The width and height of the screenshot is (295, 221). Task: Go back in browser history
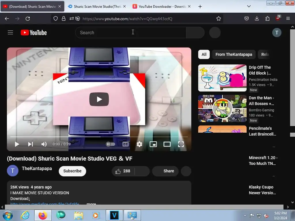tap(7, 19)
